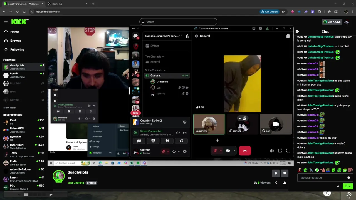Focus the Kick search box
The image size is (356, 200).
point(178,22)
